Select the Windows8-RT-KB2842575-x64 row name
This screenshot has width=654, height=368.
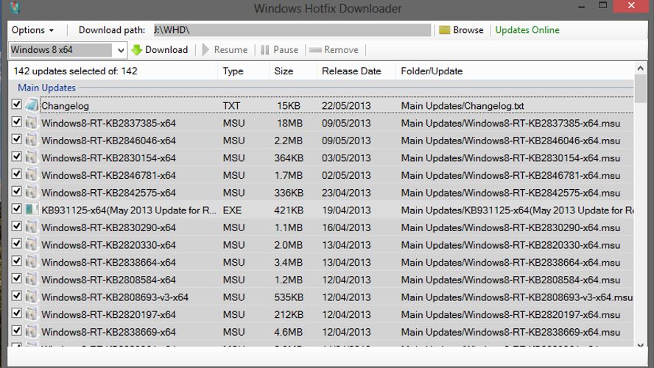pos(108,193)
